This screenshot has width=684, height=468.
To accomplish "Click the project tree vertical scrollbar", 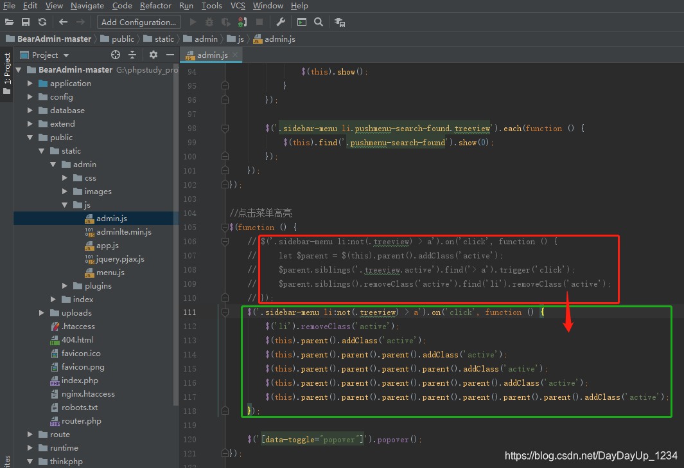I will click(176, 236).
